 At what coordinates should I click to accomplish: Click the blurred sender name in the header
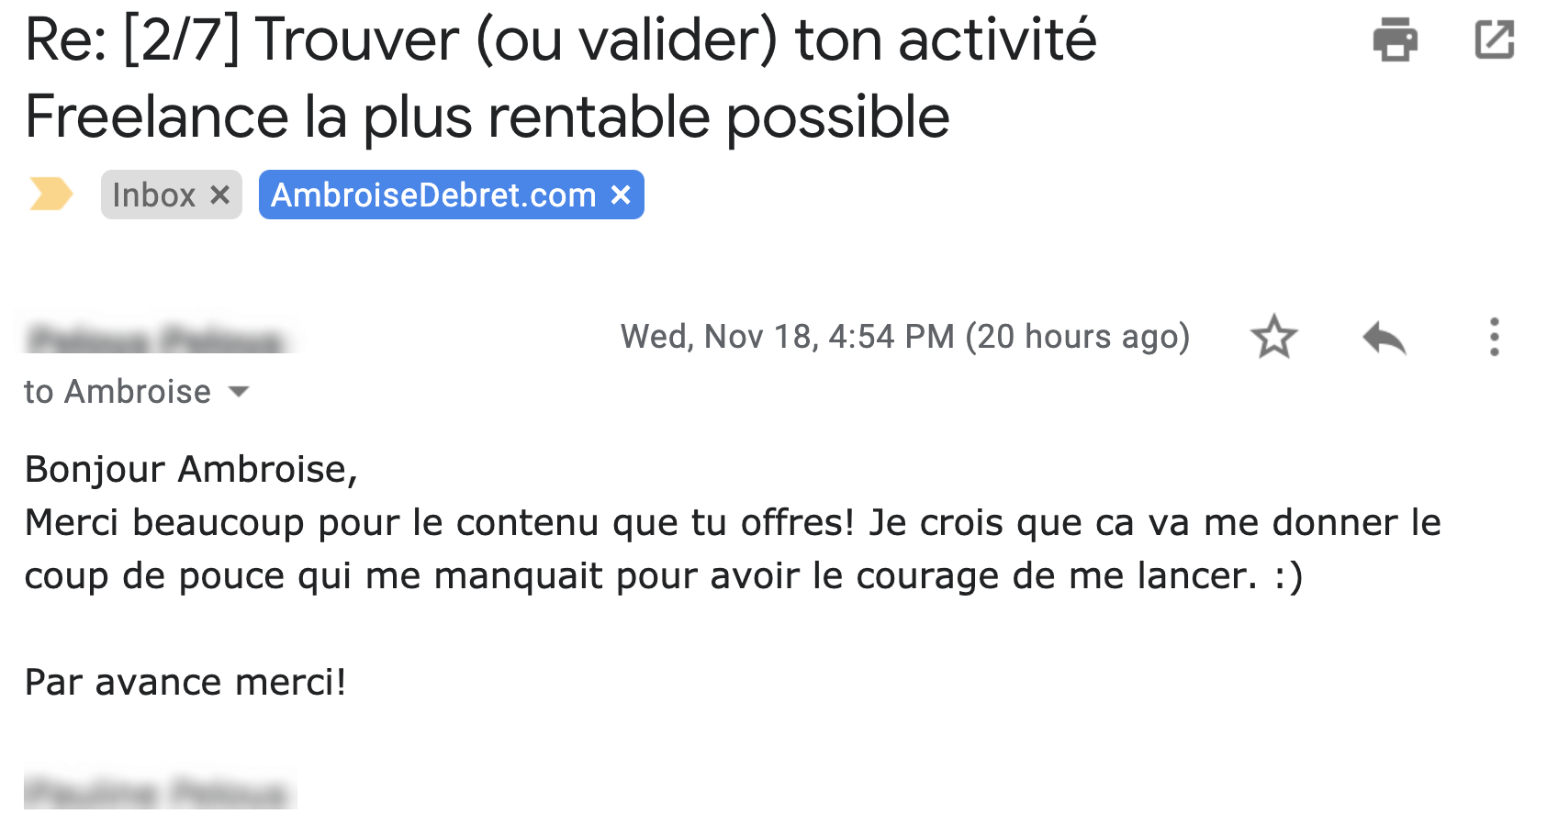[156, 340]
